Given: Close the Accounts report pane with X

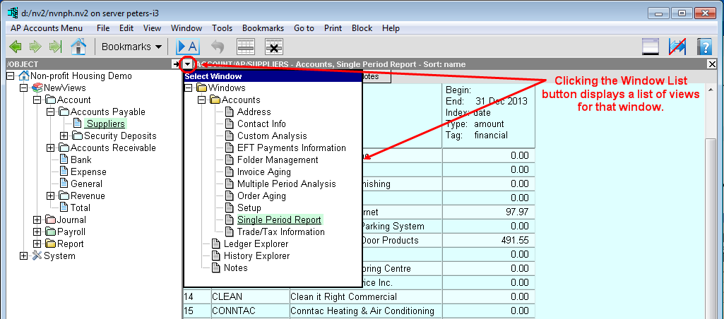Looking at the screenshot, I should pos(712,64).
